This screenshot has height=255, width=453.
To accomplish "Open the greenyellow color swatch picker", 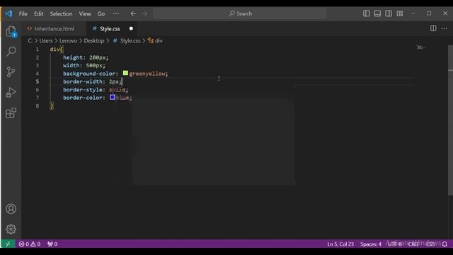I will 125,73.
